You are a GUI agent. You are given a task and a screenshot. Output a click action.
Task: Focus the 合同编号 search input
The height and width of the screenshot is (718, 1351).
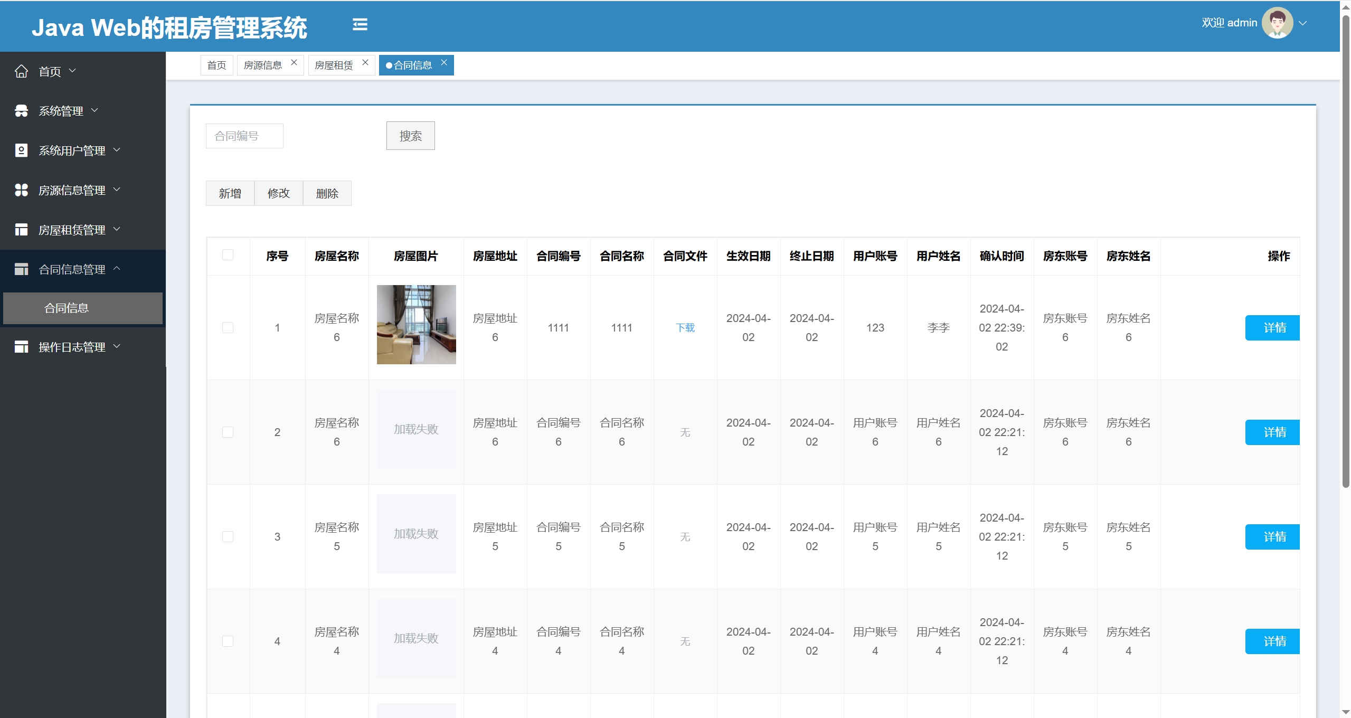[244, 136]
